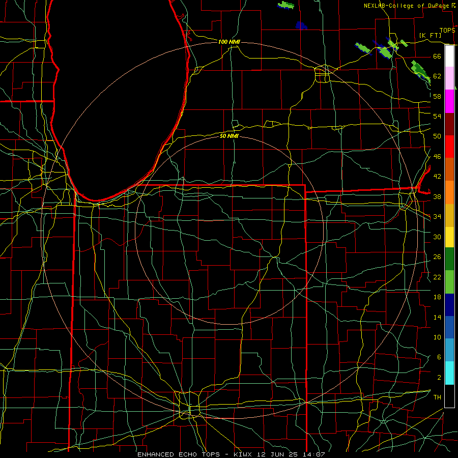The height and width of the screenshot is (458, 458).
Task: Click the 6 label on the legend
Action: pyautogui.click(x=439, y=357)
